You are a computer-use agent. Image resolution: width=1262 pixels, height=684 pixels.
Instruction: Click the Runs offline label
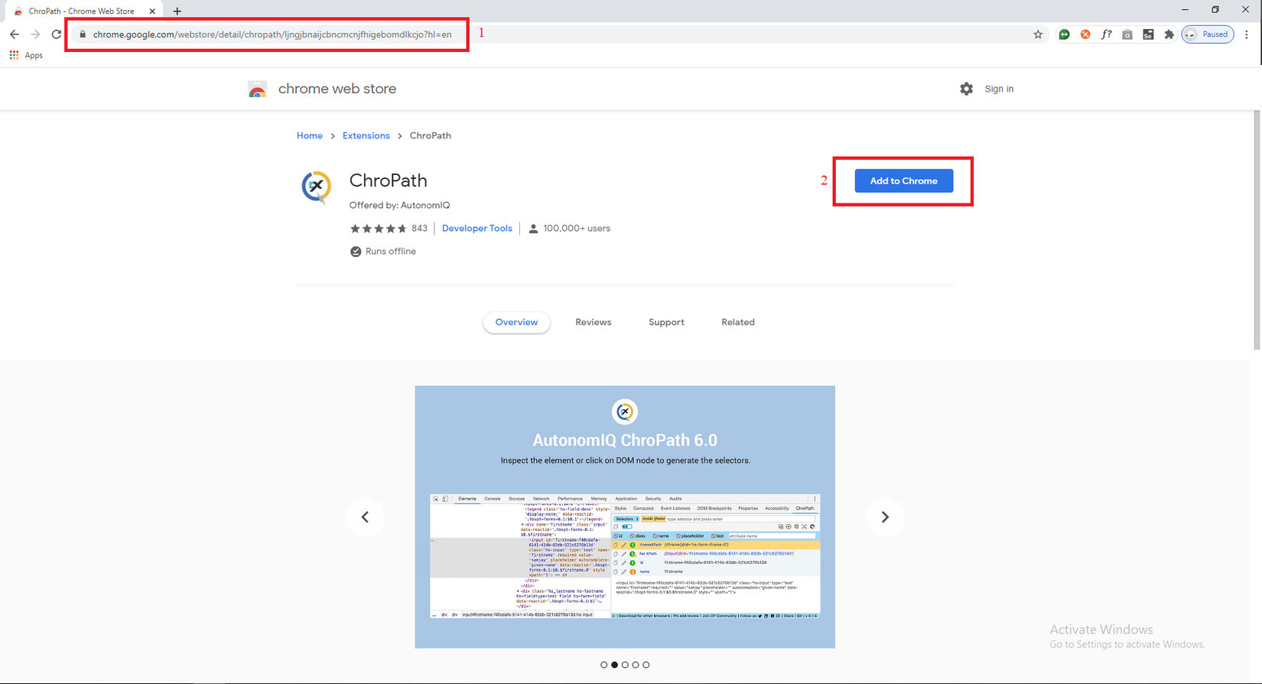tap(390, 251)
